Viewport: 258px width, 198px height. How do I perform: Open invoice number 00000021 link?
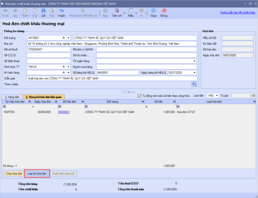64,112
